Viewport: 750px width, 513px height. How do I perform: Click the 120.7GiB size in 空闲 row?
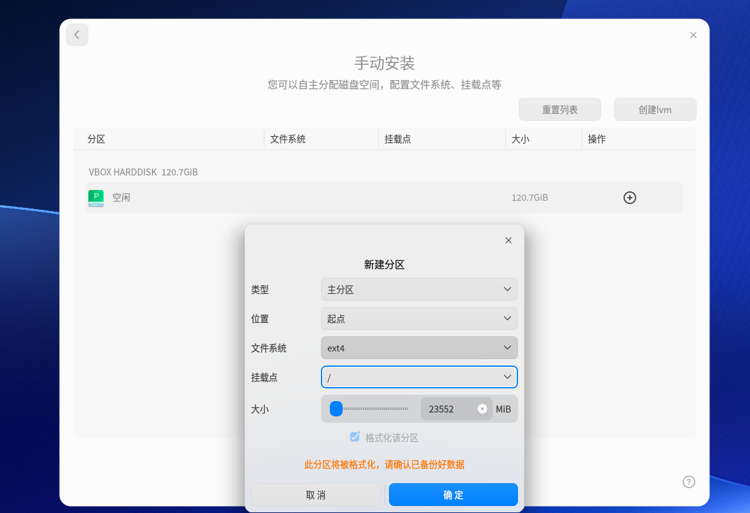[x=529, y=198]
